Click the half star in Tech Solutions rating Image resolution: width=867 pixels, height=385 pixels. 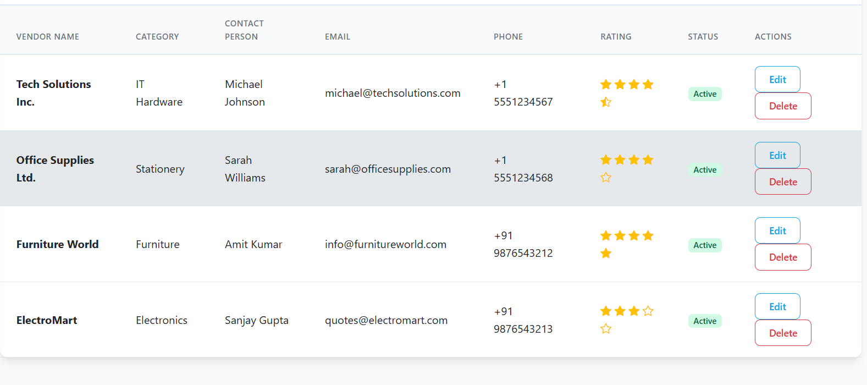point(606,102)
